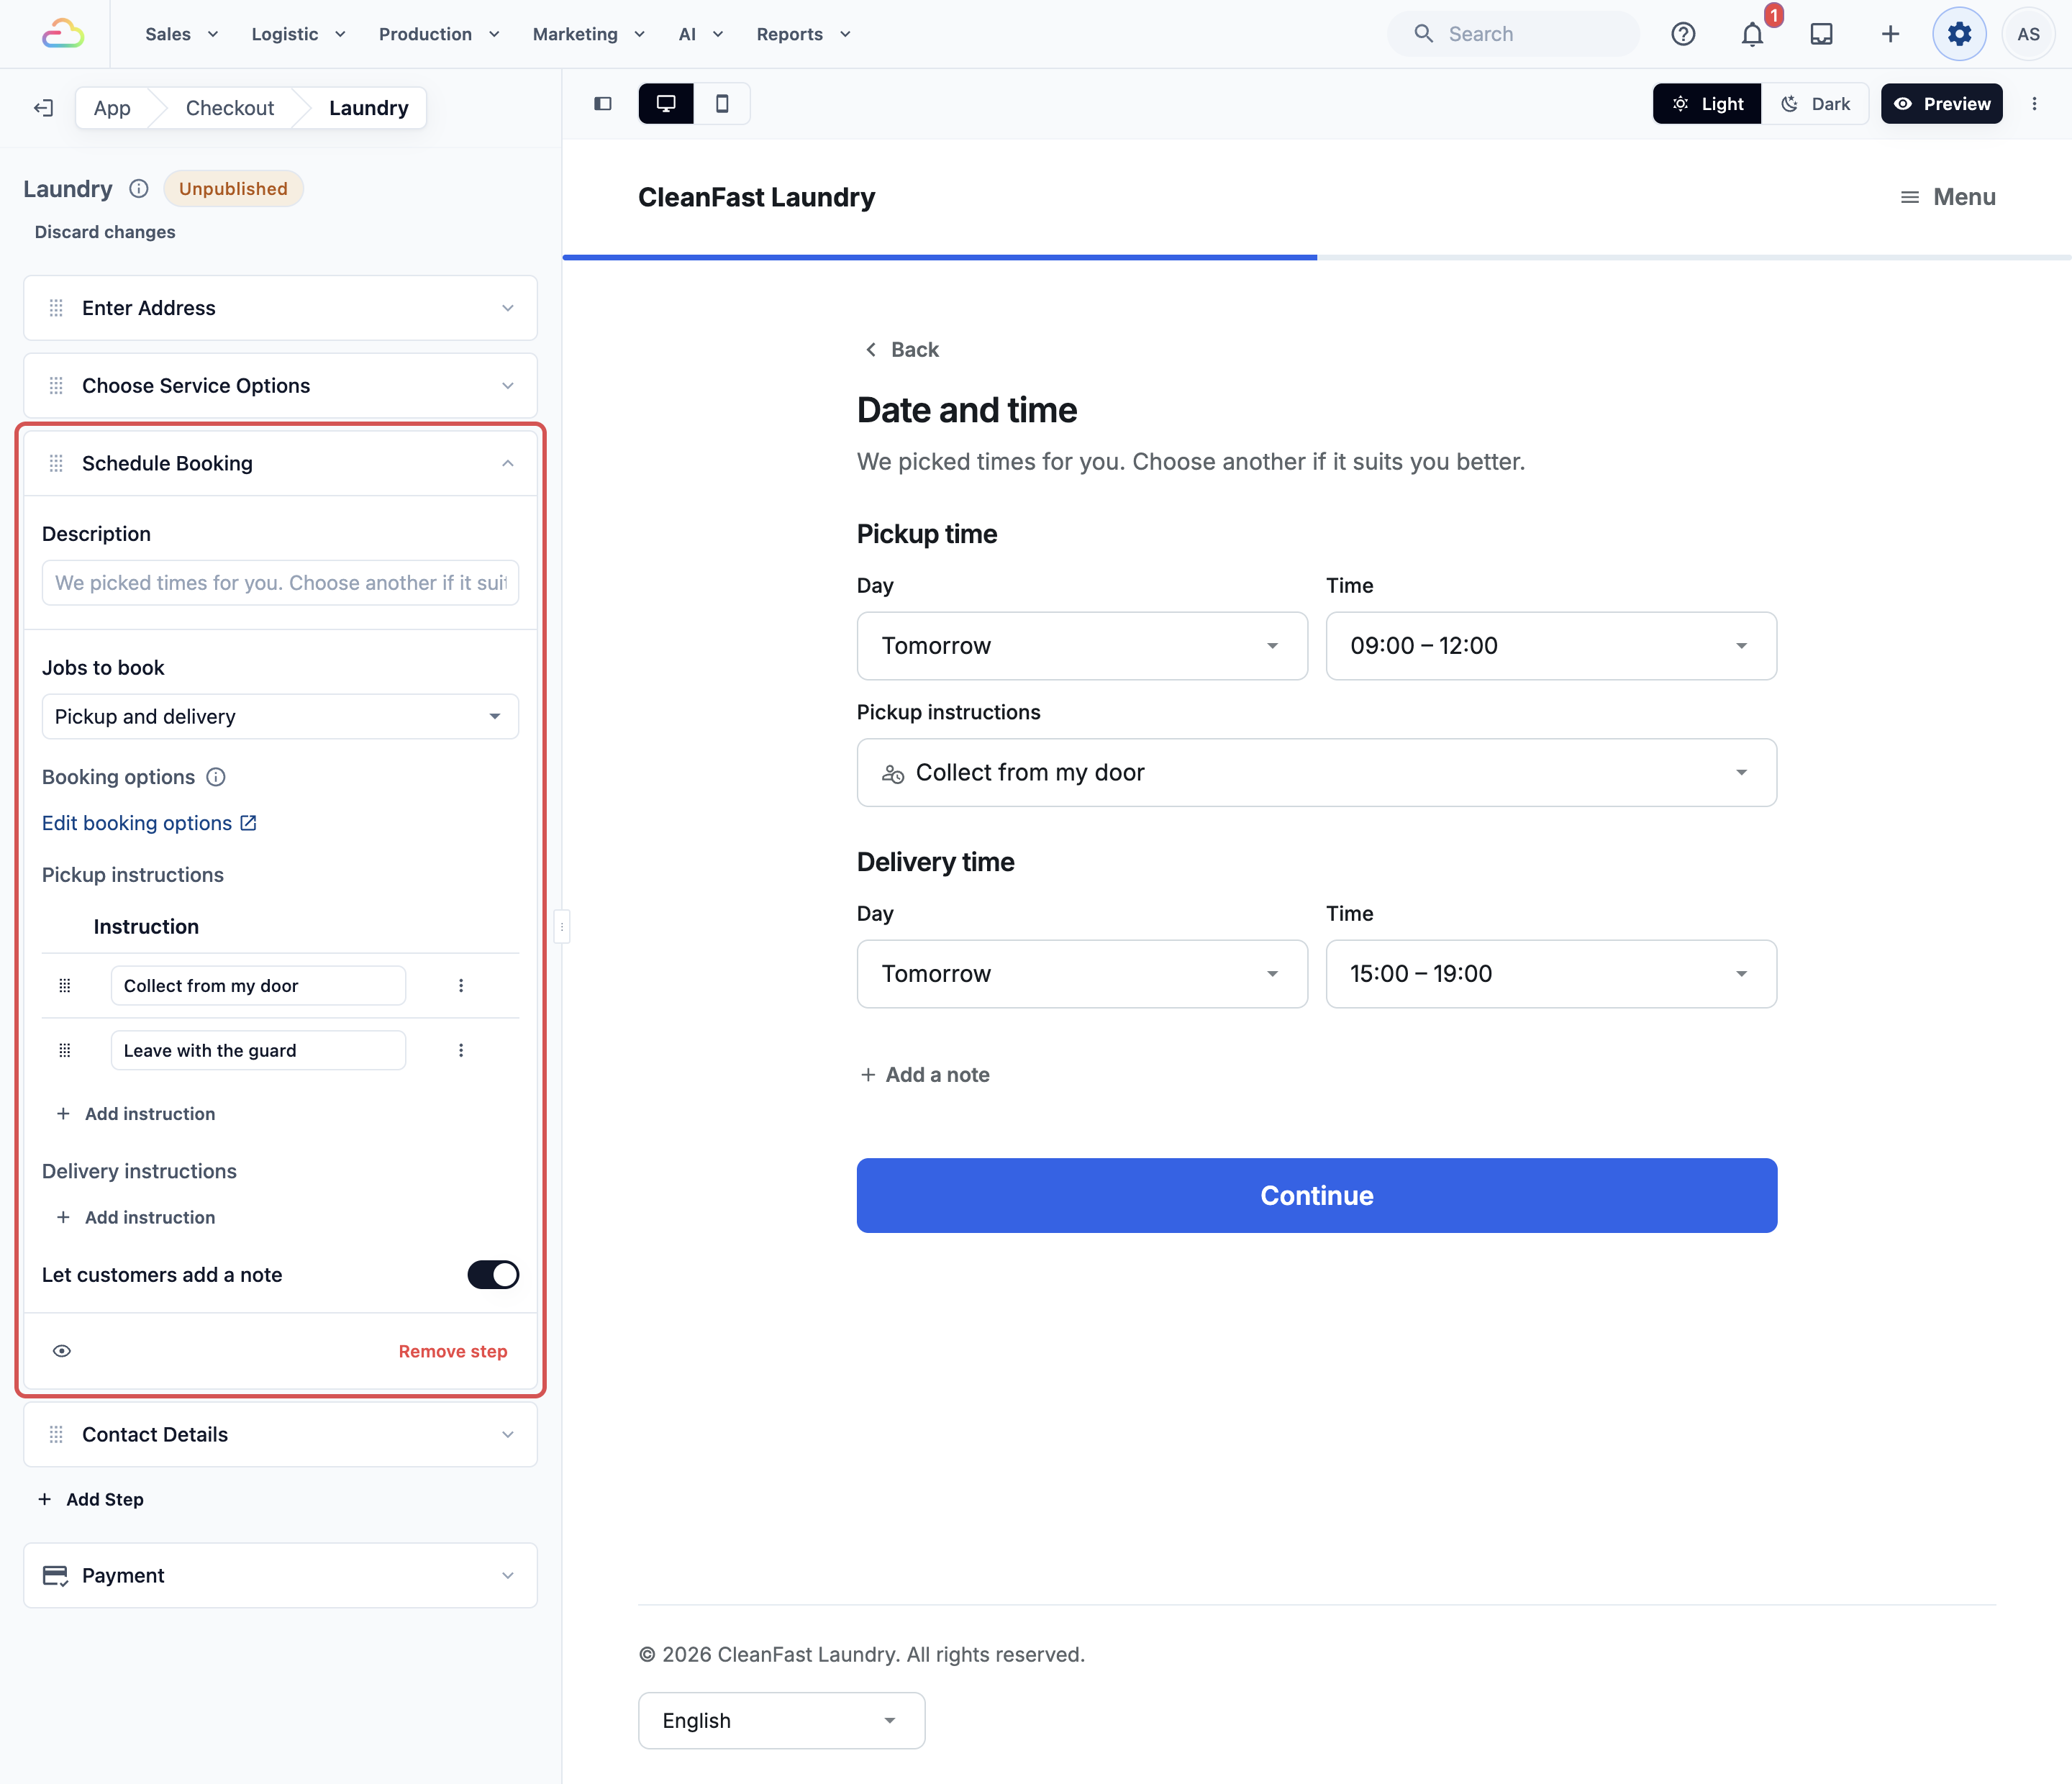Expand the Contact Details step
This screenshot has height=1784, width=2072.
pyautogui.click(x=508, y=1435)
